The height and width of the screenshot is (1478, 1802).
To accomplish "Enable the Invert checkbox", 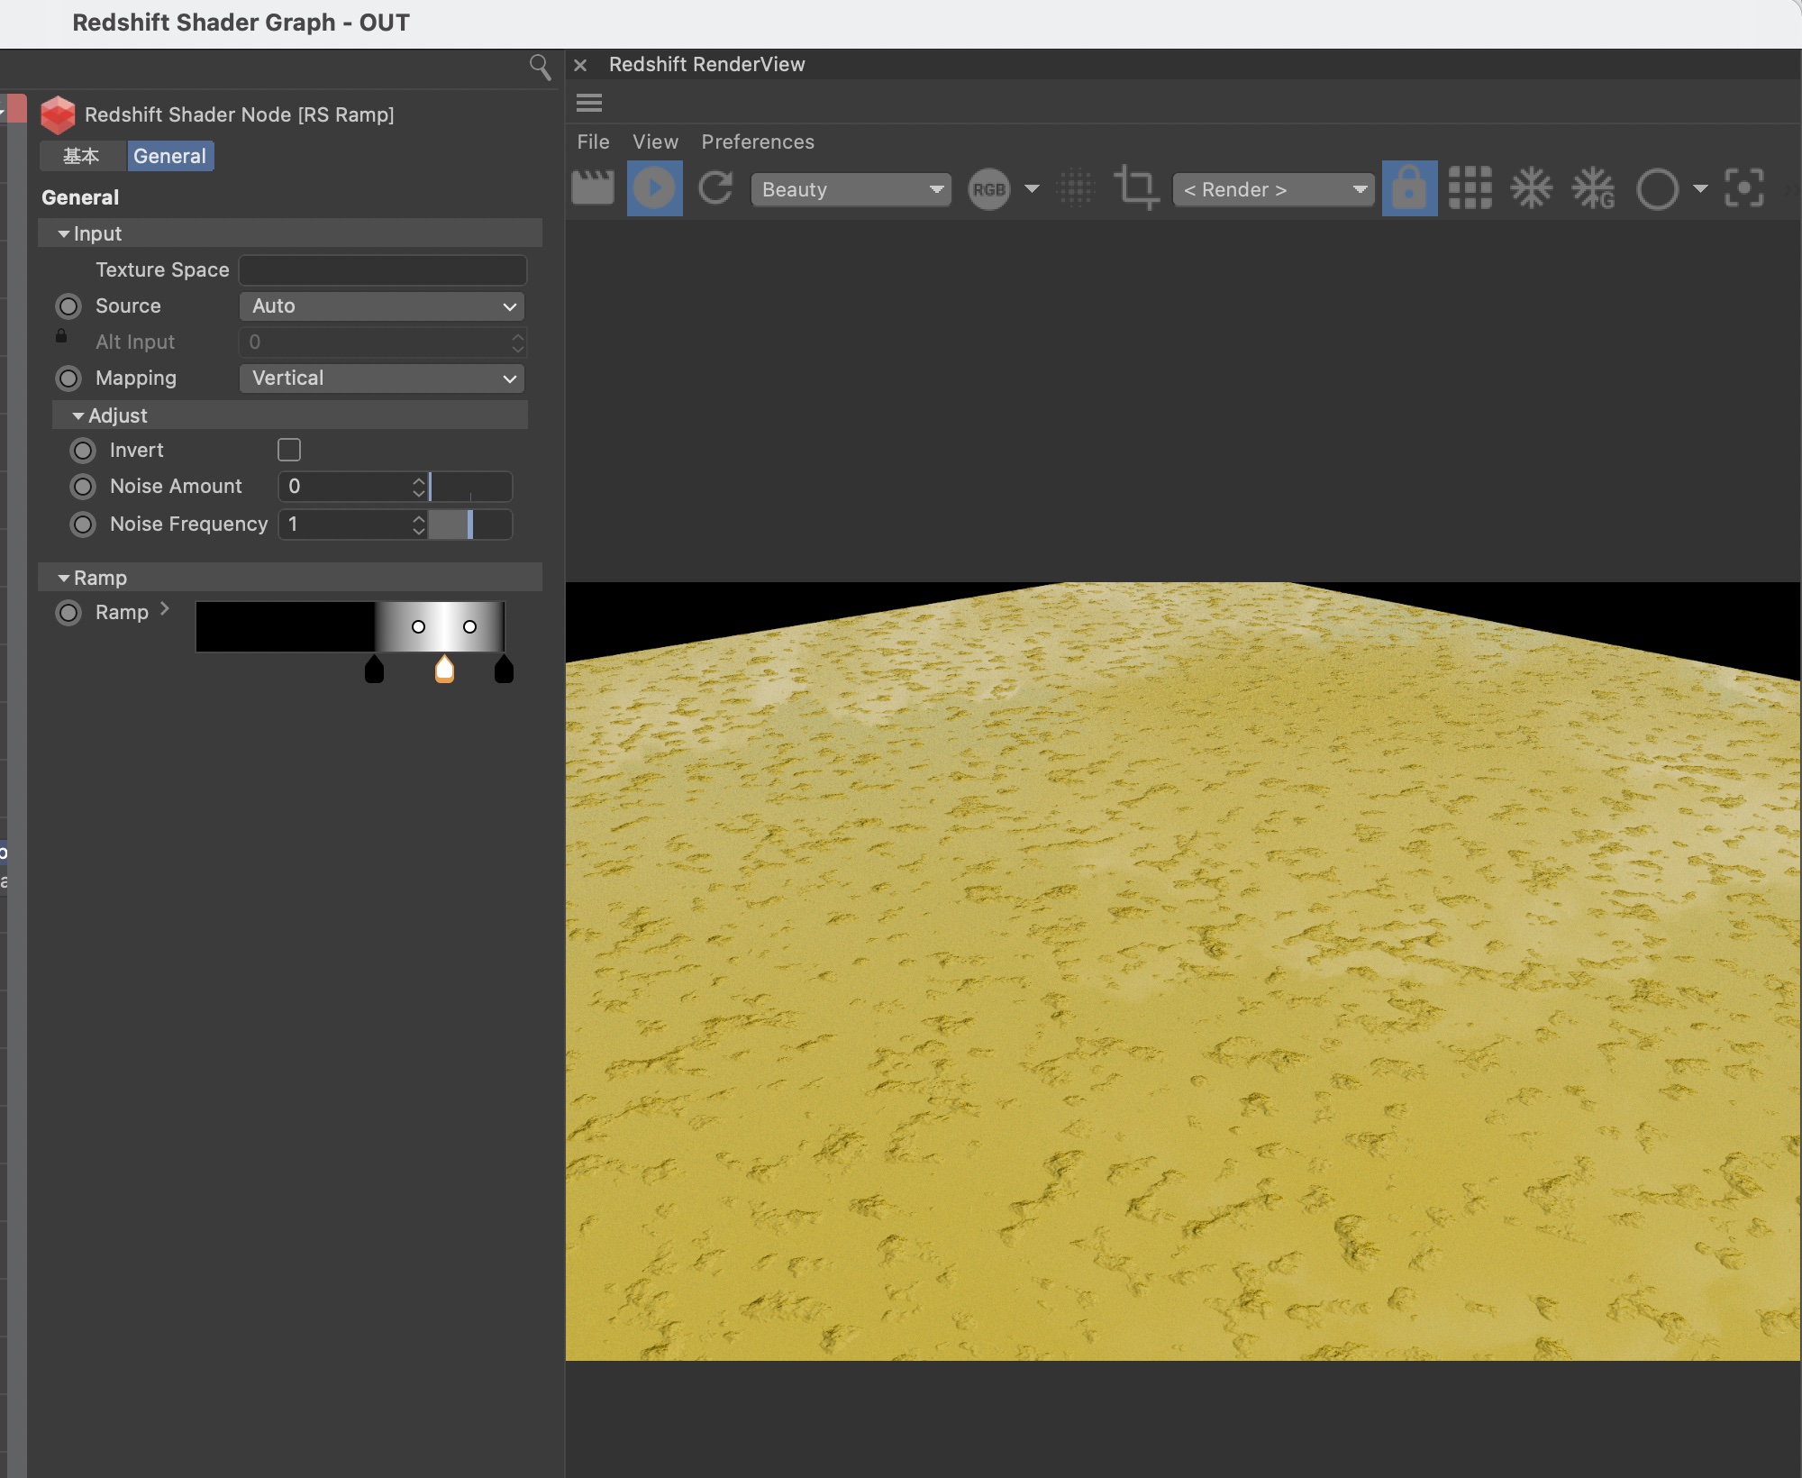I will [289, 450].
